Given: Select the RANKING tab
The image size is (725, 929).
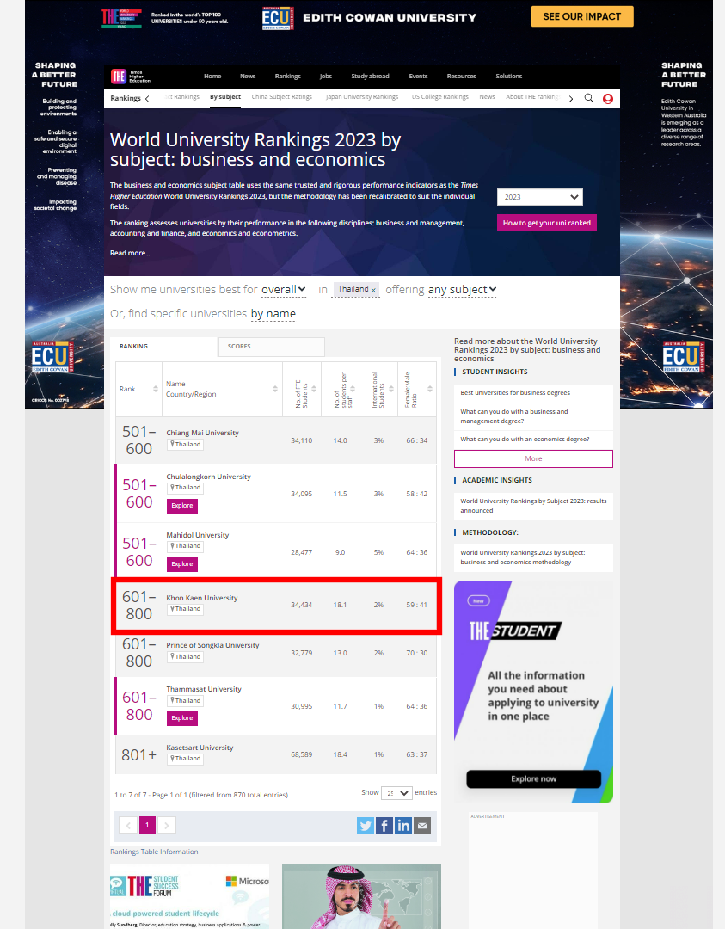Looking at the screenshot, I should coord(163,346).
